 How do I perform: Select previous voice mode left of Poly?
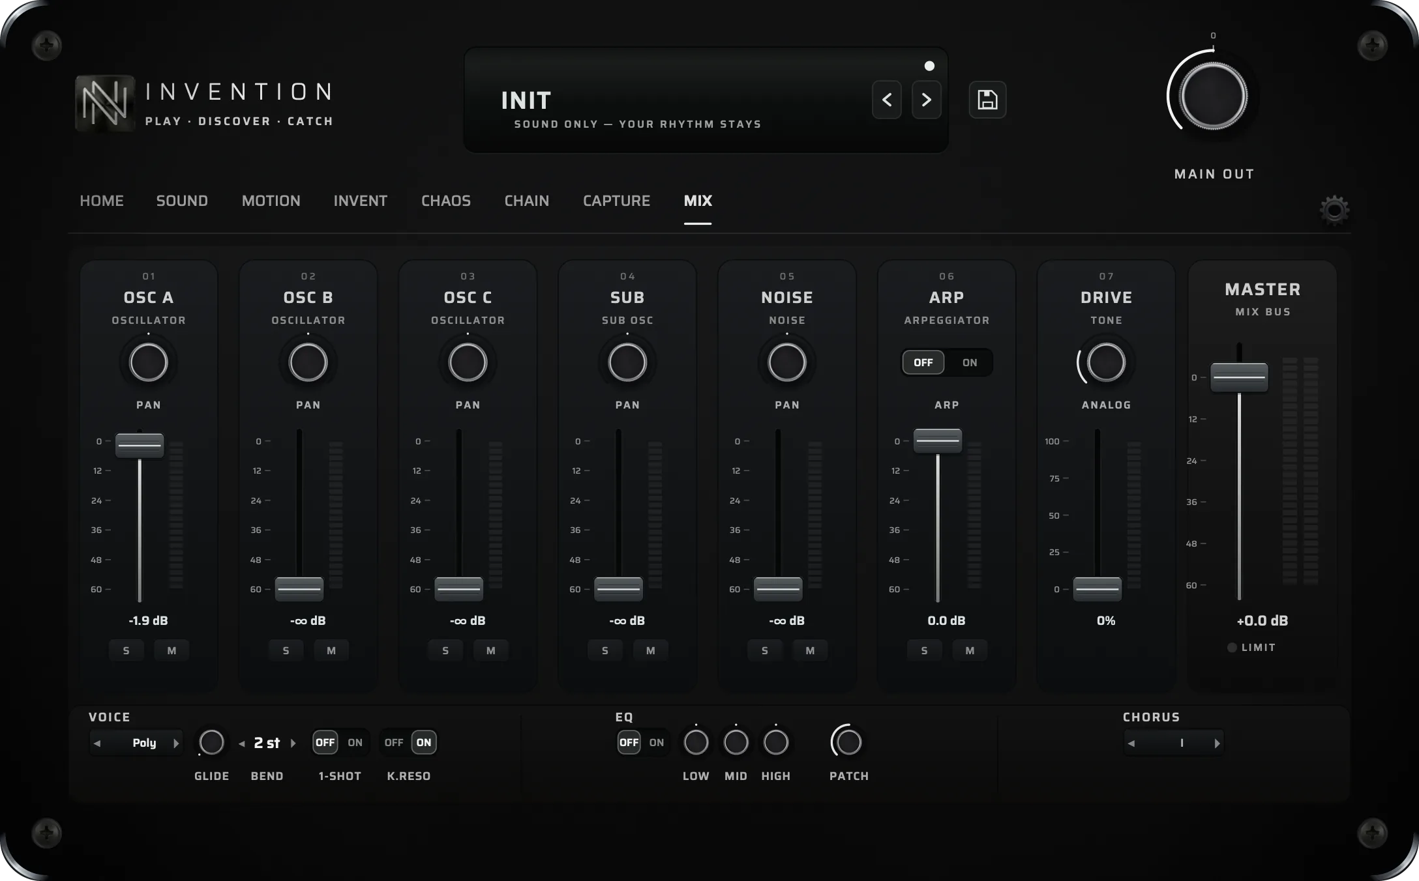tap(97, 743)
